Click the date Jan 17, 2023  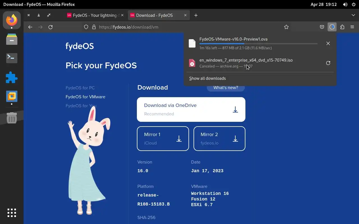click(207, 171)
